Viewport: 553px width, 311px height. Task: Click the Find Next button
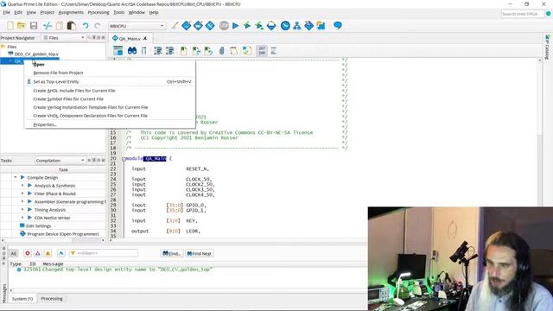point(200,253)
